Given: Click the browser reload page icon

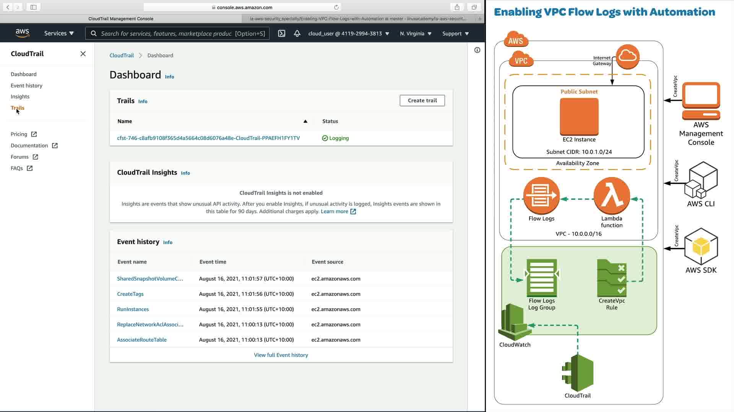Looking at the screenshot, I should pyautogui.click(x=336, y=7).
